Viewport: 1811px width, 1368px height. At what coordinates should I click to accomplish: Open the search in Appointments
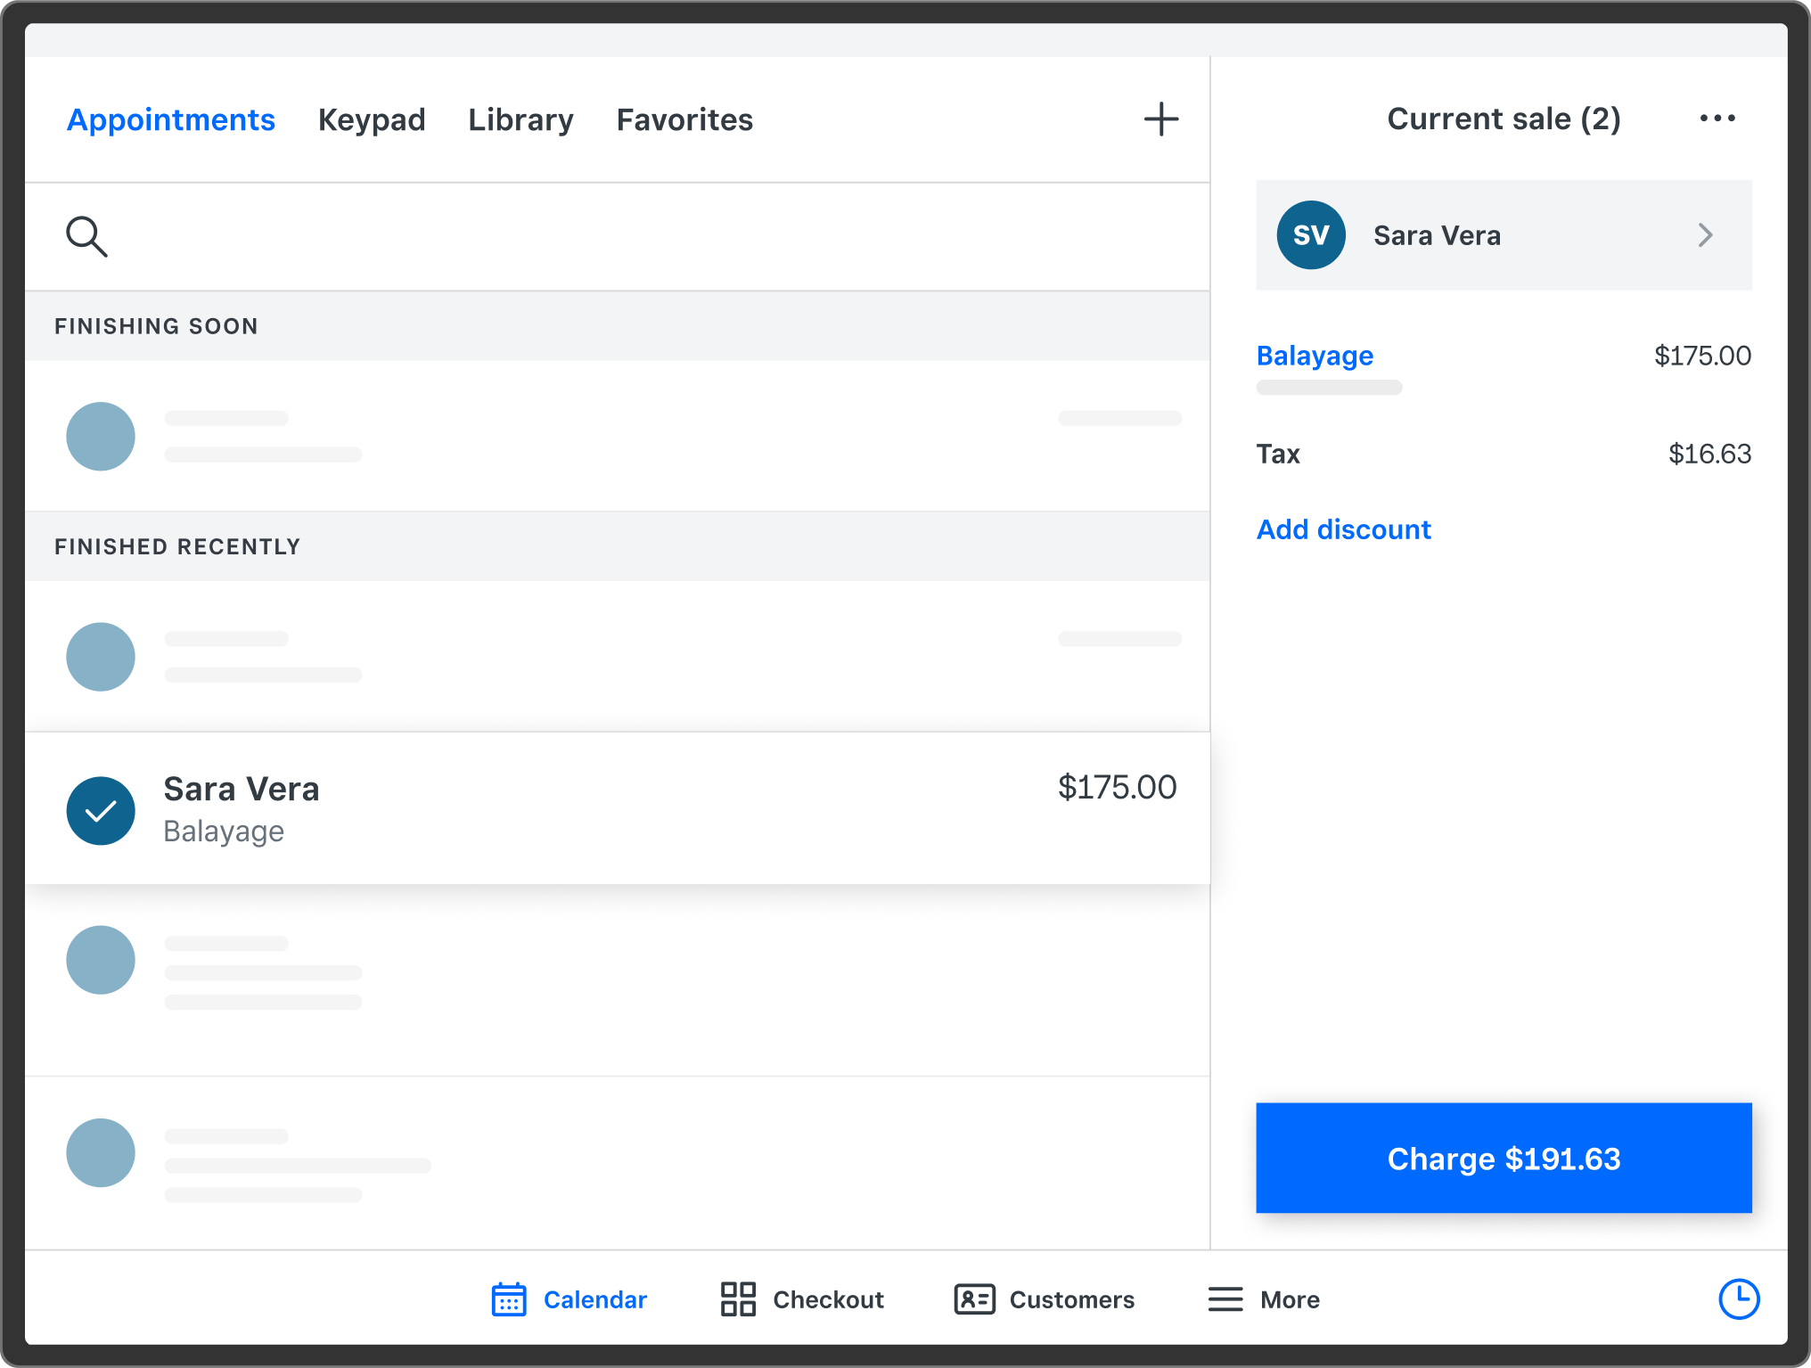[x=86, y=236]
